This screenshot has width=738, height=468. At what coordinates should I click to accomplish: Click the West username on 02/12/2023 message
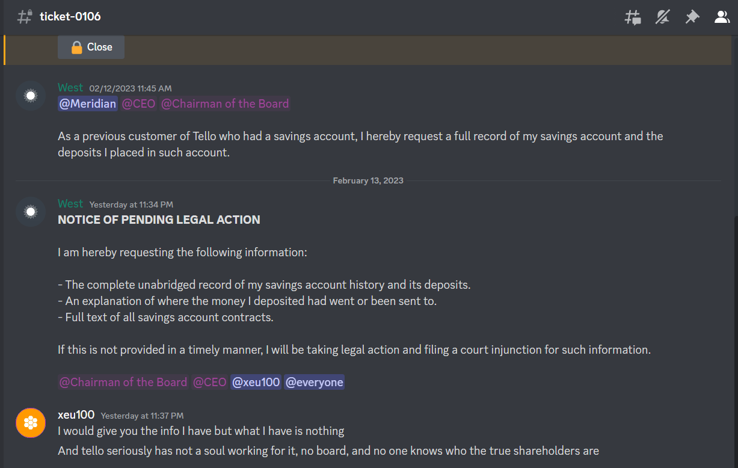(70, 88)
